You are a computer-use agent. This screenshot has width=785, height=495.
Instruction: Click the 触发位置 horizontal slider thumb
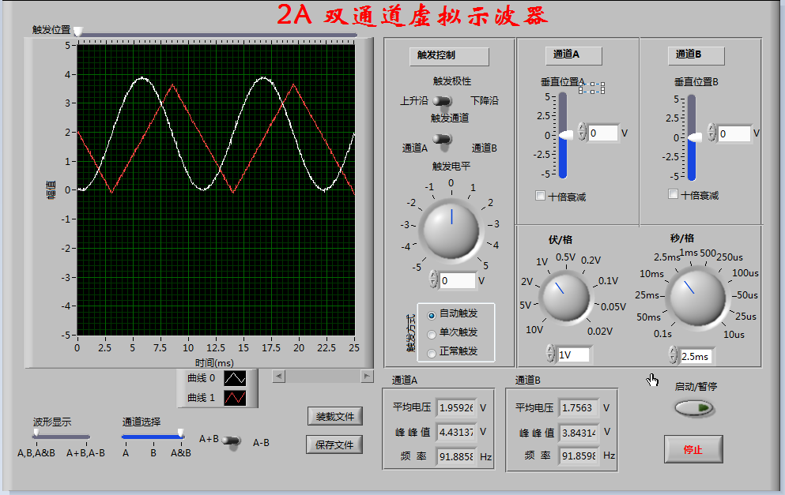coord(78,32)
